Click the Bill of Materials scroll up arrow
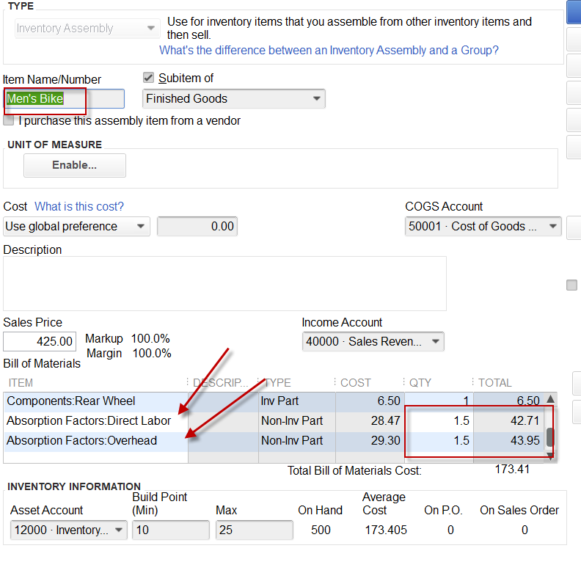The width and height of the screenshot is (581, 562). click(x=551, y=399)
